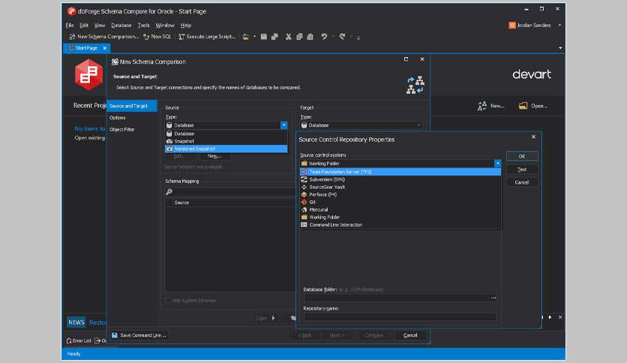Image resolution: width=627 pixels, height=363 pixels.
Task: Click the Repository name input field
Action: [400, 316]
